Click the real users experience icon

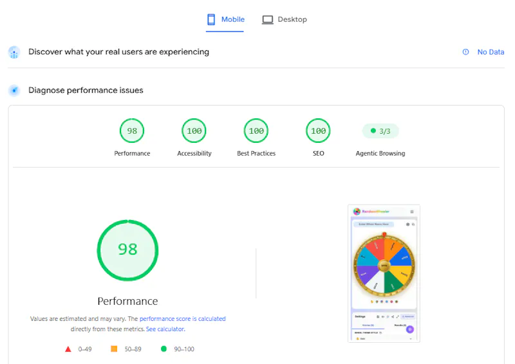(x=14, y=52)
